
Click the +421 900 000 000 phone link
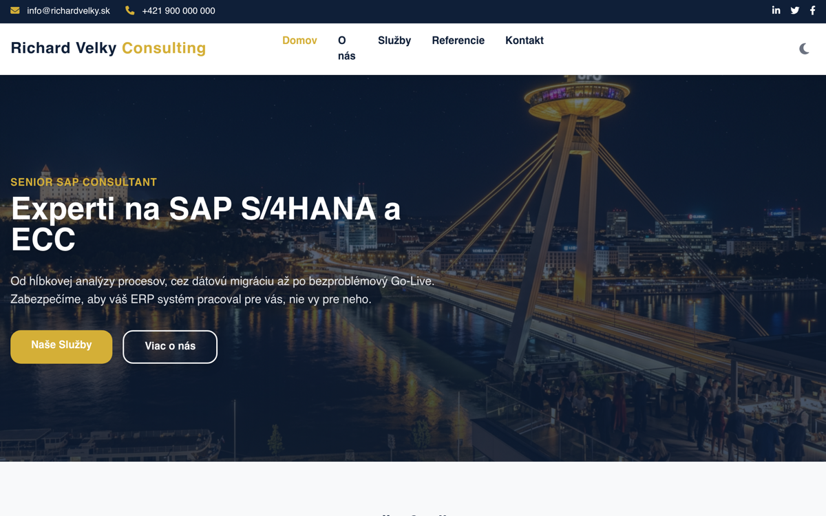coord(178,10)
